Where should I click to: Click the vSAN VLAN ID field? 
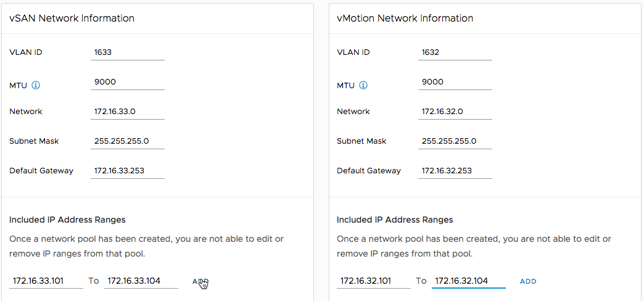coord(127,52)
